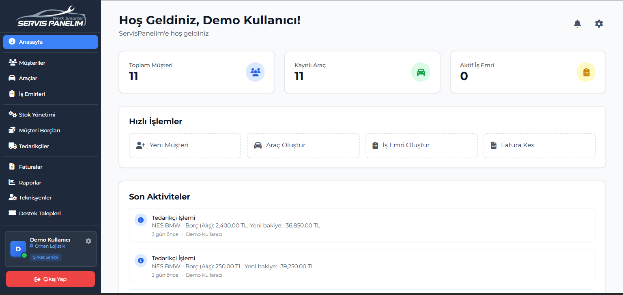Click the blue people icon in Toplam Müşteri card
Screen dimensions: 623x295
(x=255, y=72)
